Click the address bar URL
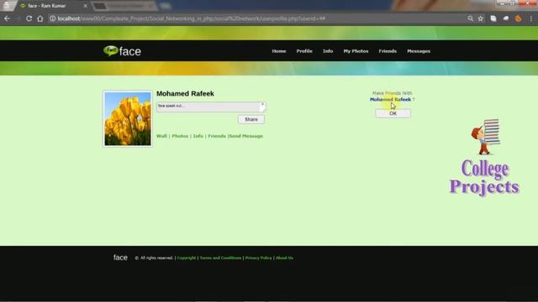This screenshot has height=302, width=538. [191, 18]
